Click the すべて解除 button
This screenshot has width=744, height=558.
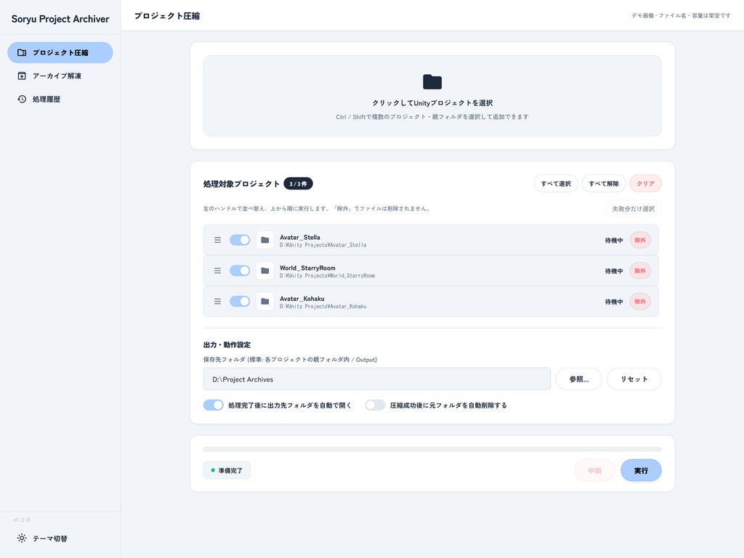pos(604,184)
